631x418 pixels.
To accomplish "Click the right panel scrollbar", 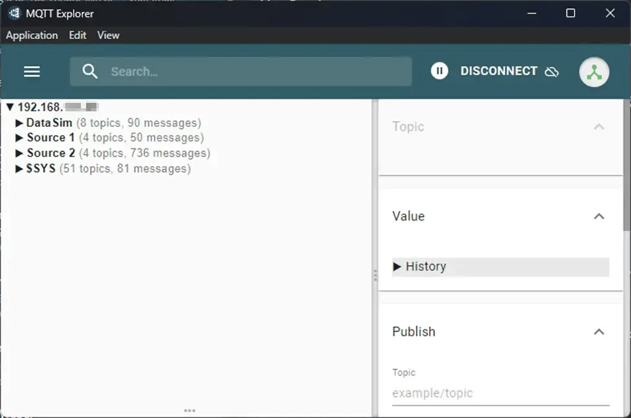I will click(x=626, y=194).
